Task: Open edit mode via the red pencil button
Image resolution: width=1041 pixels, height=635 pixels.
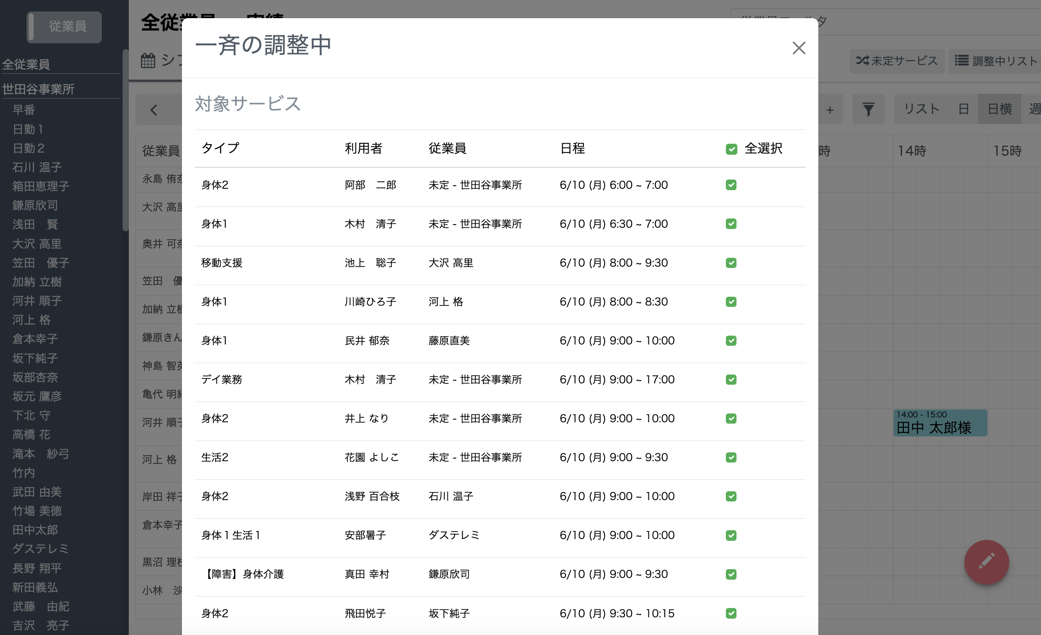Action: coord(986,562)
